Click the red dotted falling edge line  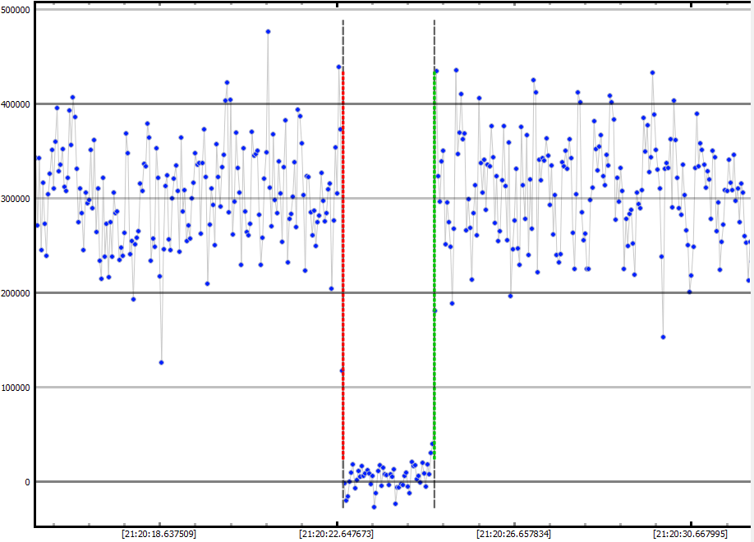(x=343, y=246)
